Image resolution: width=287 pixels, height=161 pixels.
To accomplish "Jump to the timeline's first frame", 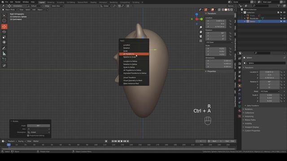I will pyautogui.click(x=113, y=141).
